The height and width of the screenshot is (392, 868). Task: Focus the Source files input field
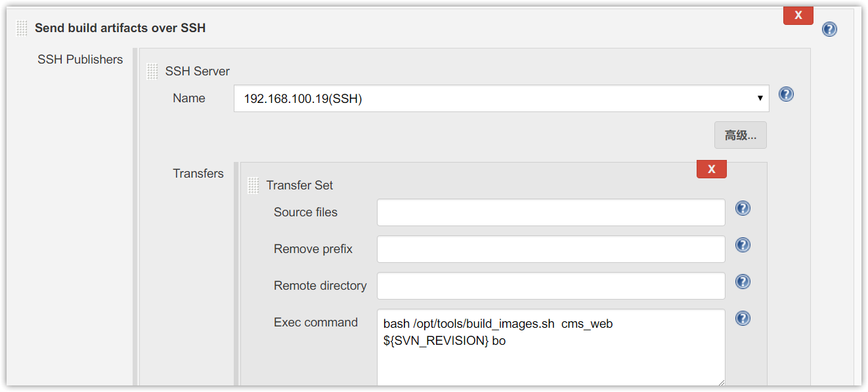point(551,212)
